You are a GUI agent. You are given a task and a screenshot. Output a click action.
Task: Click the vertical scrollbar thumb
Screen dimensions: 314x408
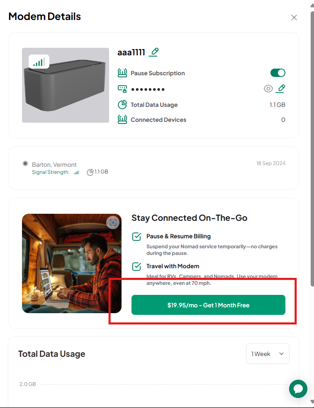[x=312, y=148]
